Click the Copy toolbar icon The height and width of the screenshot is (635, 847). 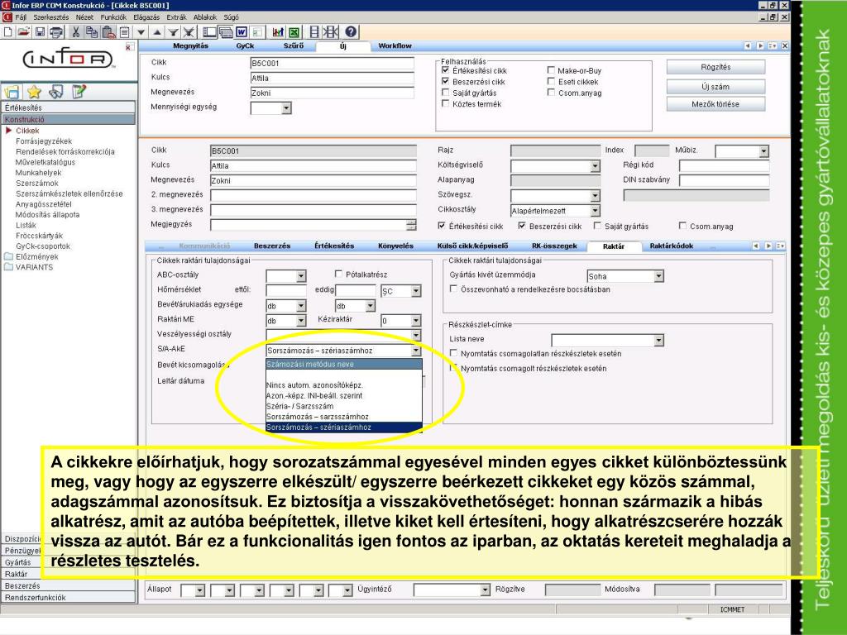[x=92, y=32]
